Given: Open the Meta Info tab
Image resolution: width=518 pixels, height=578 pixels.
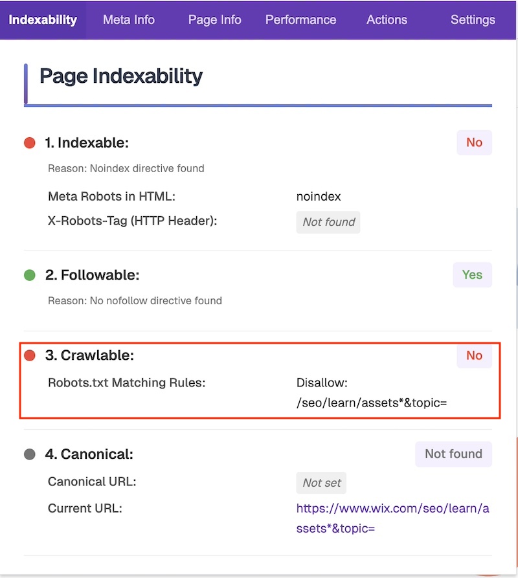Looking at the screenshot, I should coord(129,19).
